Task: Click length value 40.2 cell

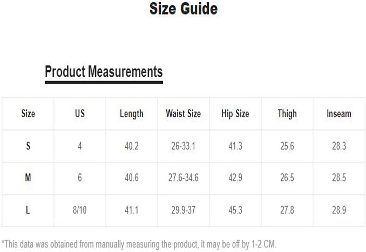Action: (x=132, y=146)
